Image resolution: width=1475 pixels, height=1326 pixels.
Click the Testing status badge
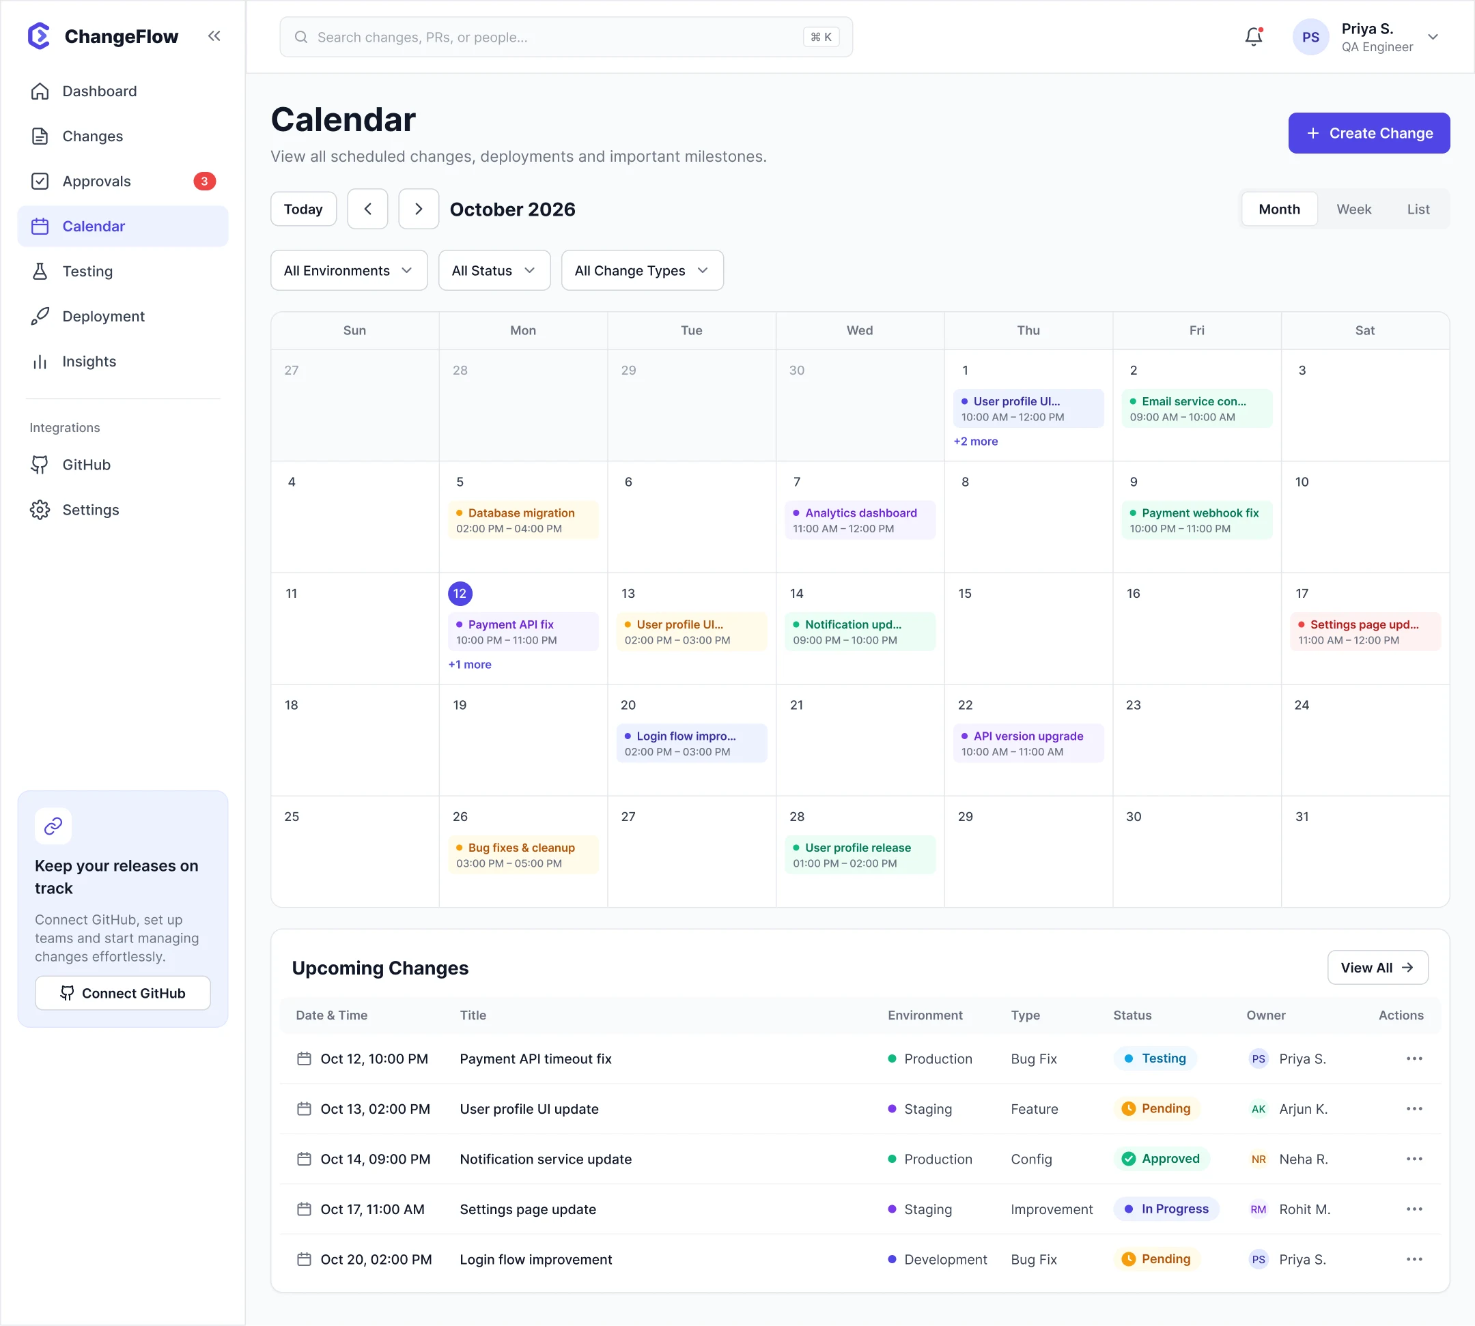tap(1155, 1058)
